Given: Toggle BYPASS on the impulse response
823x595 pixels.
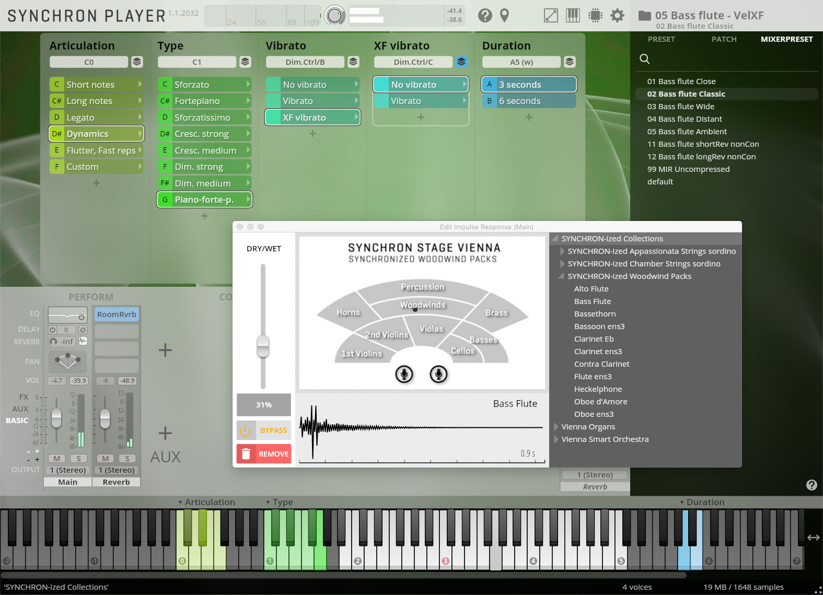Looking at the screenshot, I should tap(264, 430).
